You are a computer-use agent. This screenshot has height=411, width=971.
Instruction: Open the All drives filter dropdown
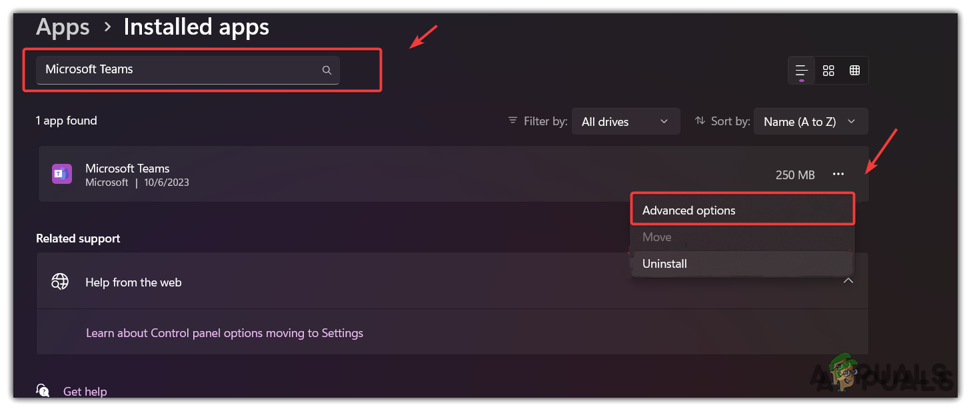pyautogui.click(x=625, y=121)
